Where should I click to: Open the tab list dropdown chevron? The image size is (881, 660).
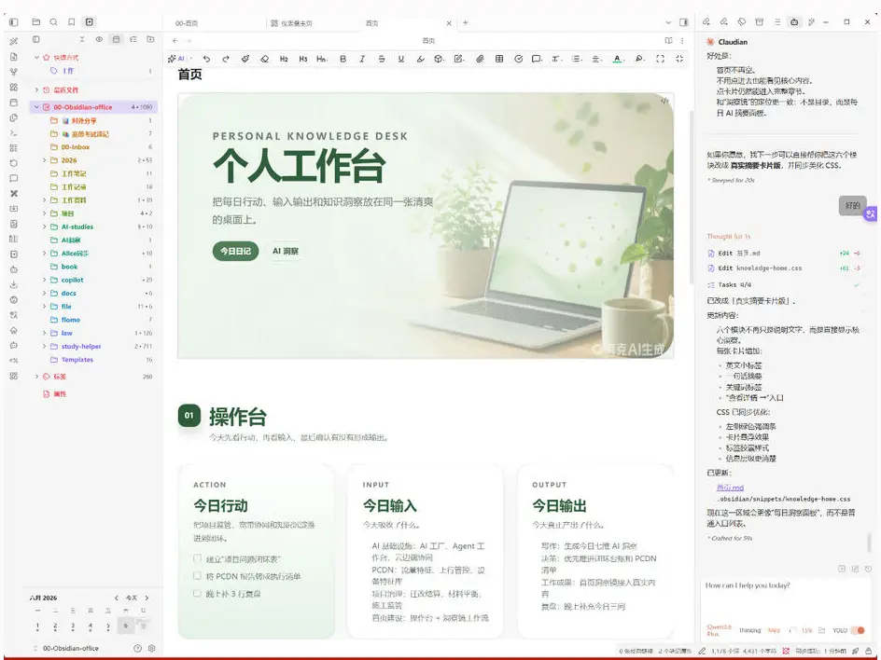(x=668, y=22)
